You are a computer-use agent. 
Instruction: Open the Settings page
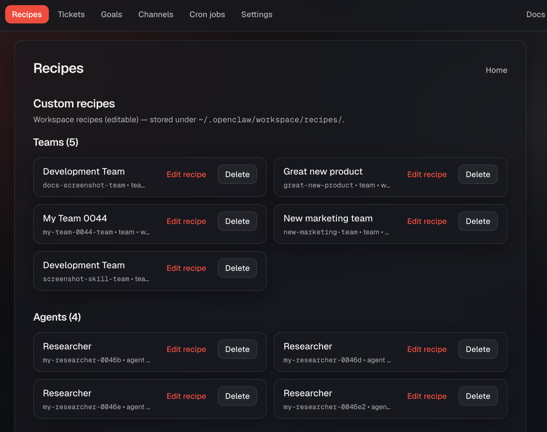point(257,14)
